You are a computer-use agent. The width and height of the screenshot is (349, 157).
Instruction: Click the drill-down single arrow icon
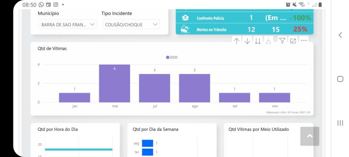tap(247, 41)
